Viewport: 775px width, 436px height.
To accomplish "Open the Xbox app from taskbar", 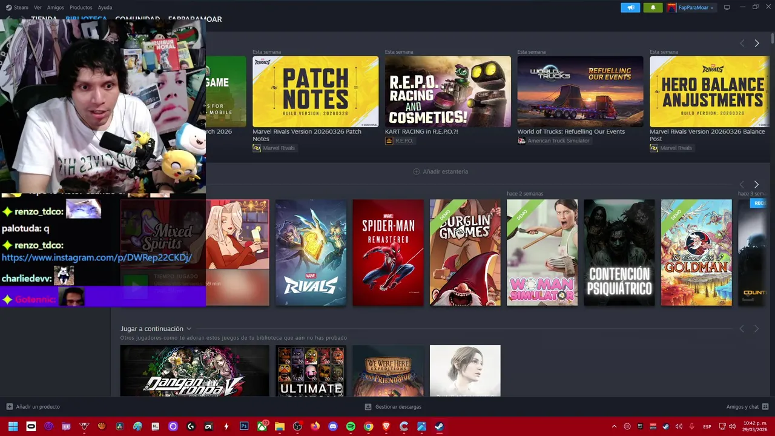I will click(x=262, y=426).
